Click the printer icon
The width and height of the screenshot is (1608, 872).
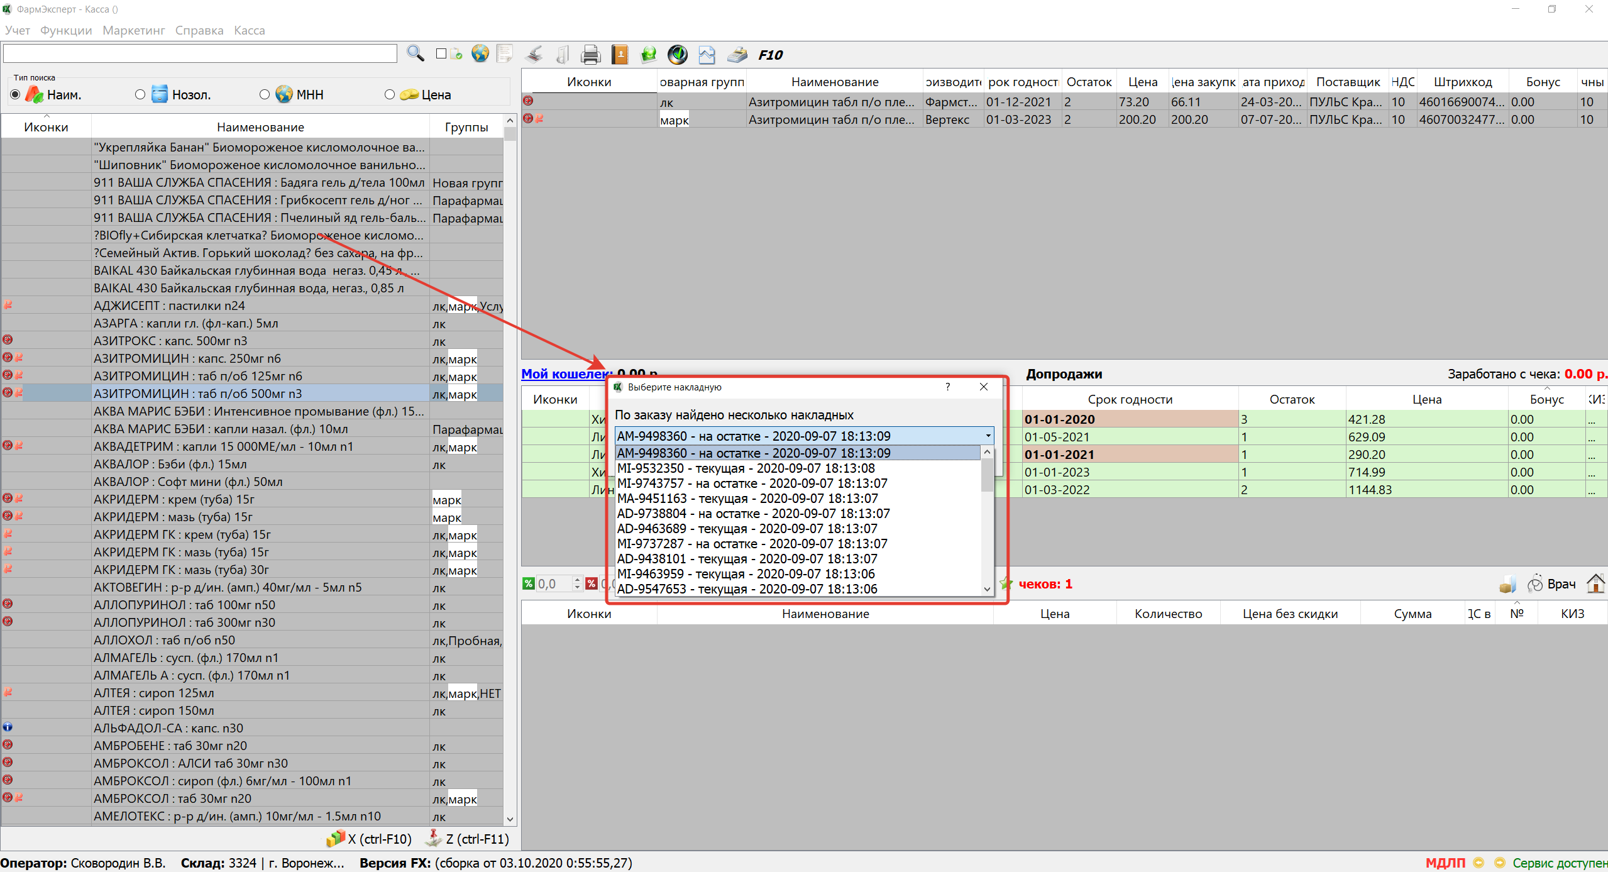pyautogui.click(x=590, y=55)
